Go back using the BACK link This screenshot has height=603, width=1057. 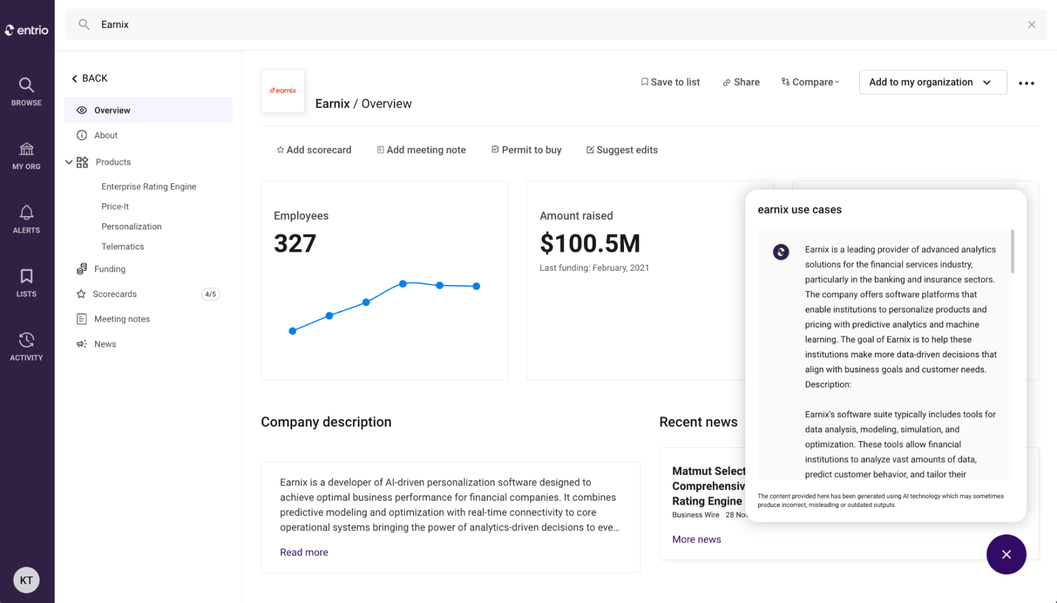coord(89,78)
